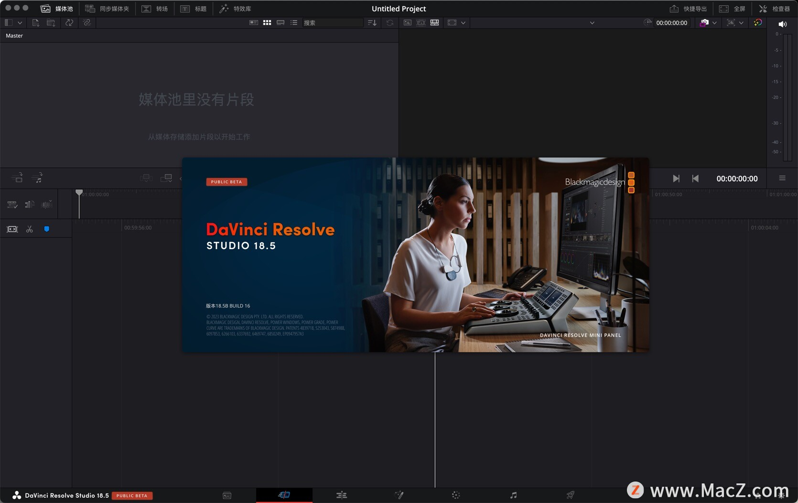Viewport: 798px width, 503px height.
Task: Click the lock playhead brackets icon
Action: 12,230
